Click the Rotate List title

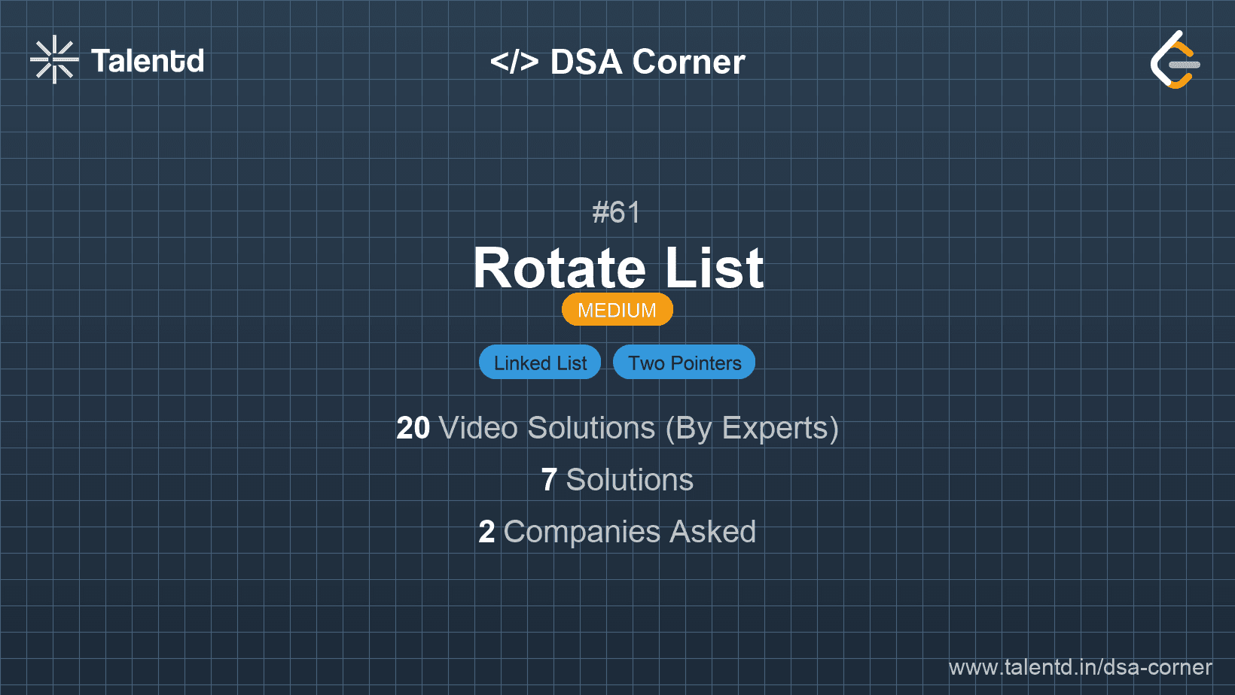pyautogui.click(x=617, y=268)
